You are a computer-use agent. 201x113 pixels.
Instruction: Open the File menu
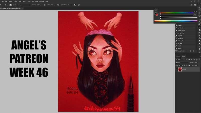tap(3, 2)
